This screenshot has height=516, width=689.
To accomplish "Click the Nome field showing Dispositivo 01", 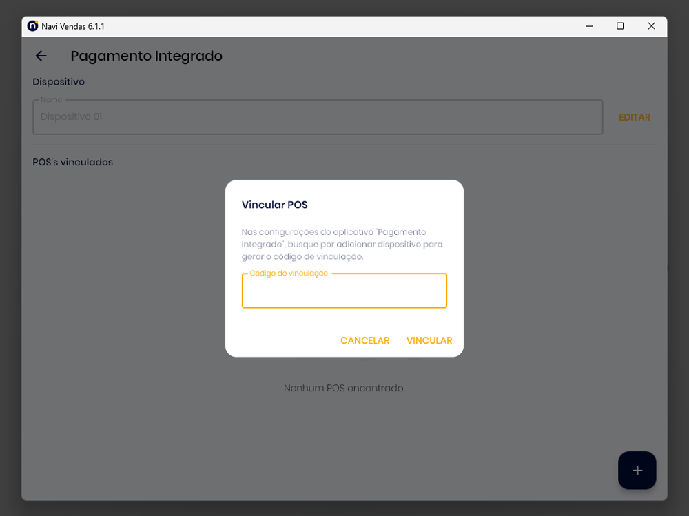I will click(x=318, y=117).
